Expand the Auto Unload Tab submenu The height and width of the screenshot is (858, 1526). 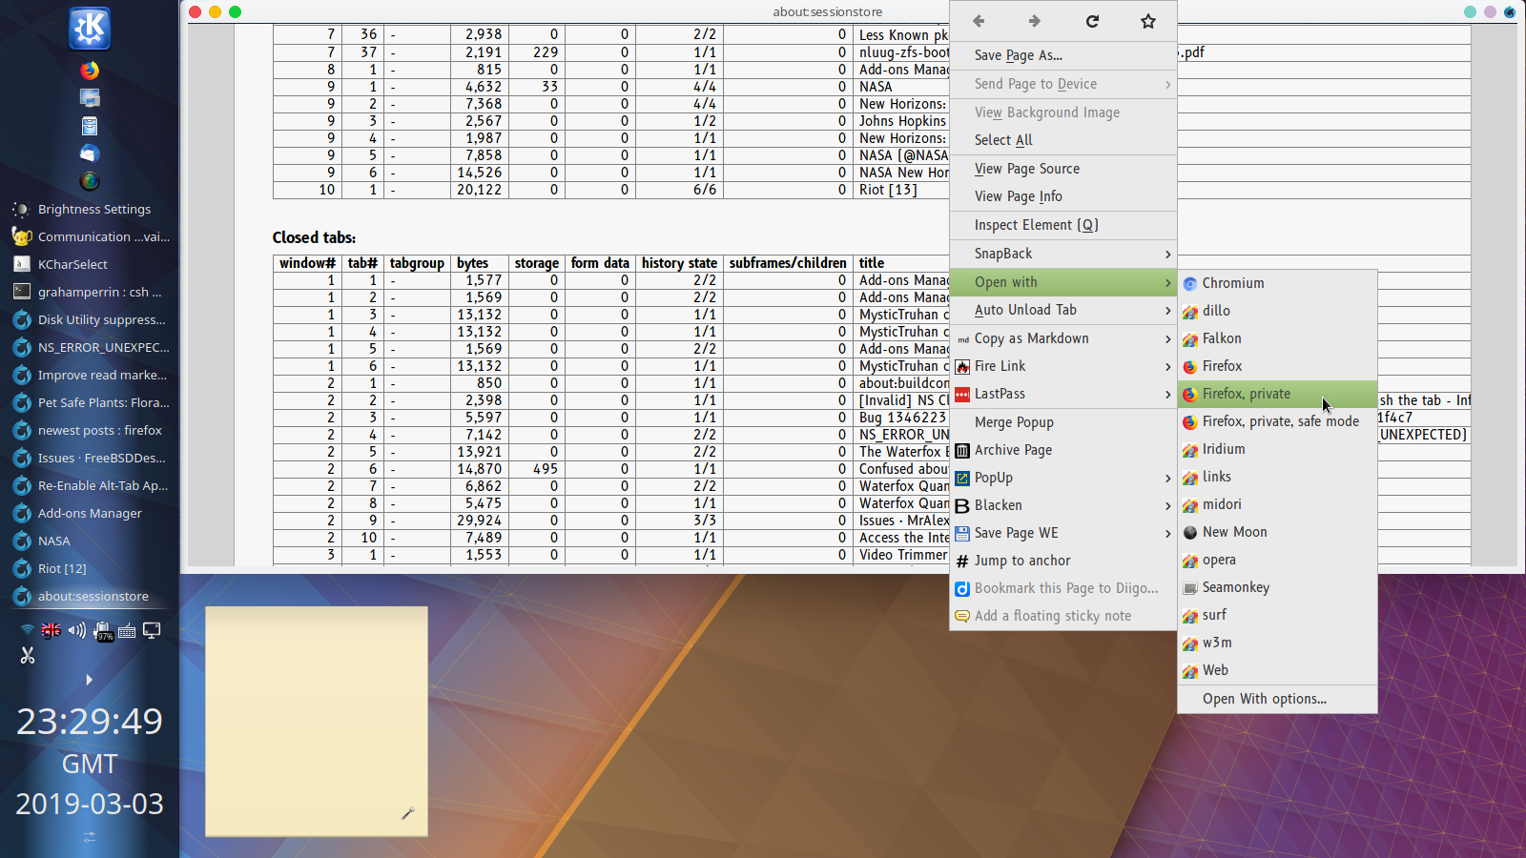(1062, 310)
